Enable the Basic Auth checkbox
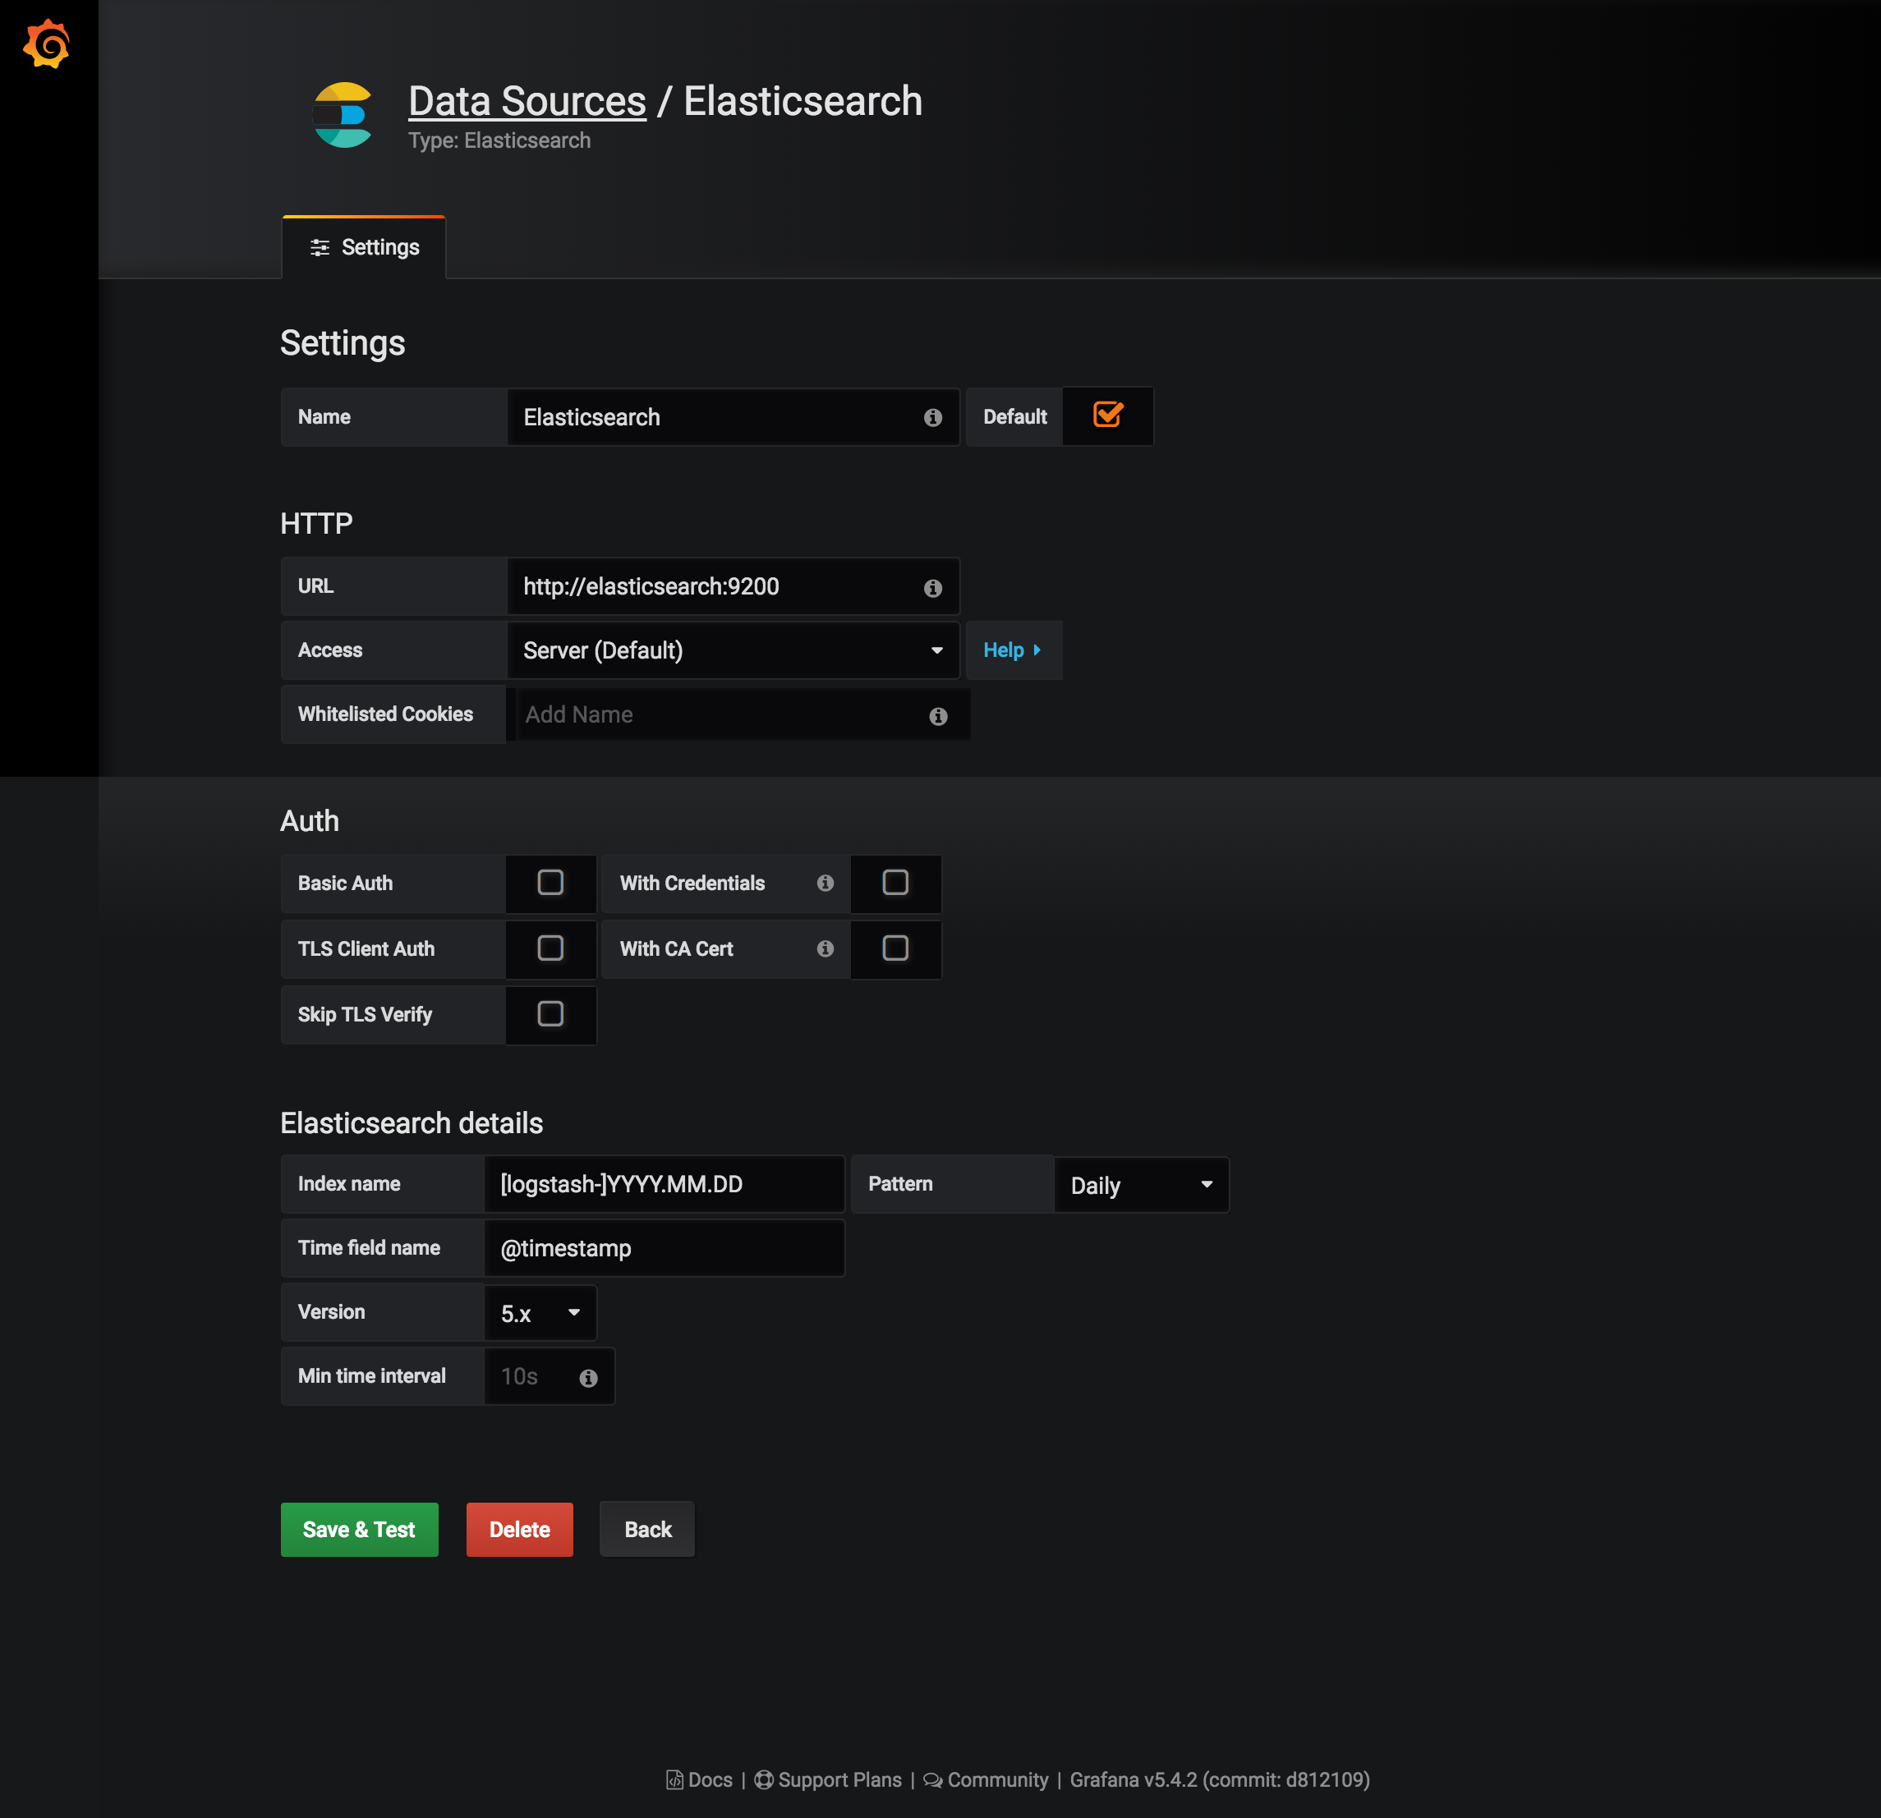This screenshot has height=1818, width=1881. [550, 883]
